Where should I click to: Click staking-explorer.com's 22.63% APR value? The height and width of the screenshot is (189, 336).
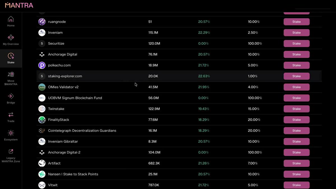pyautogui.click(x=204, y=76)
